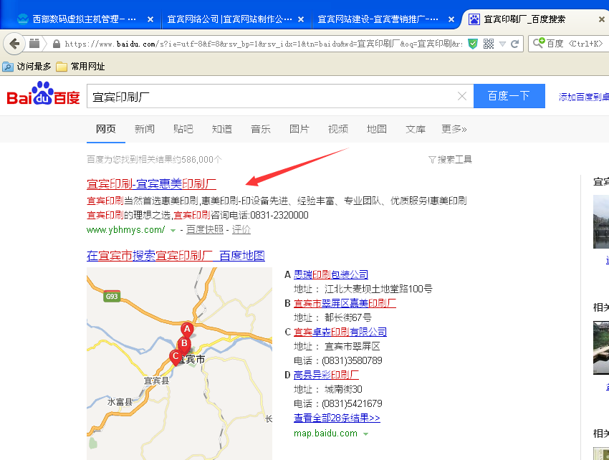Click the map.baidu.com green URL
The height and width of the screenshot is (460, 609).
(x=325, y=433)
